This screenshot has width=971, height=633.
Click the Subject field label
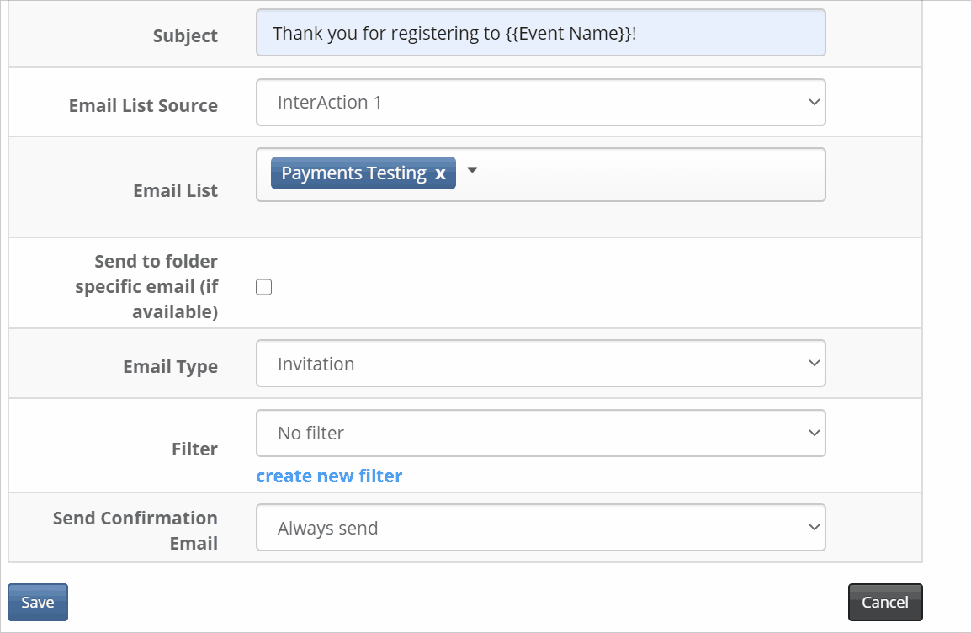pos(185,35)
